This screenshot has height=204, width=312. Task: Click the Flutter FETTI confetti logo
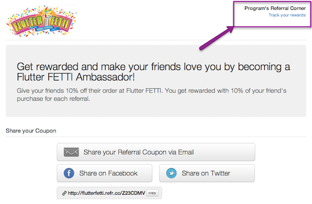click(x=42, y=21)
